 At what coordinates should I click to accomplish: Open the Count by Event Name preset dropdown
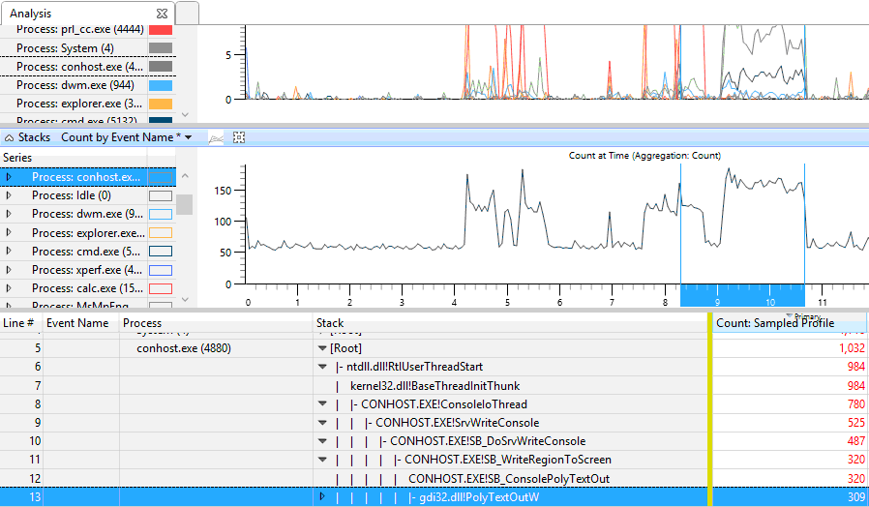[x=189, y=137]
